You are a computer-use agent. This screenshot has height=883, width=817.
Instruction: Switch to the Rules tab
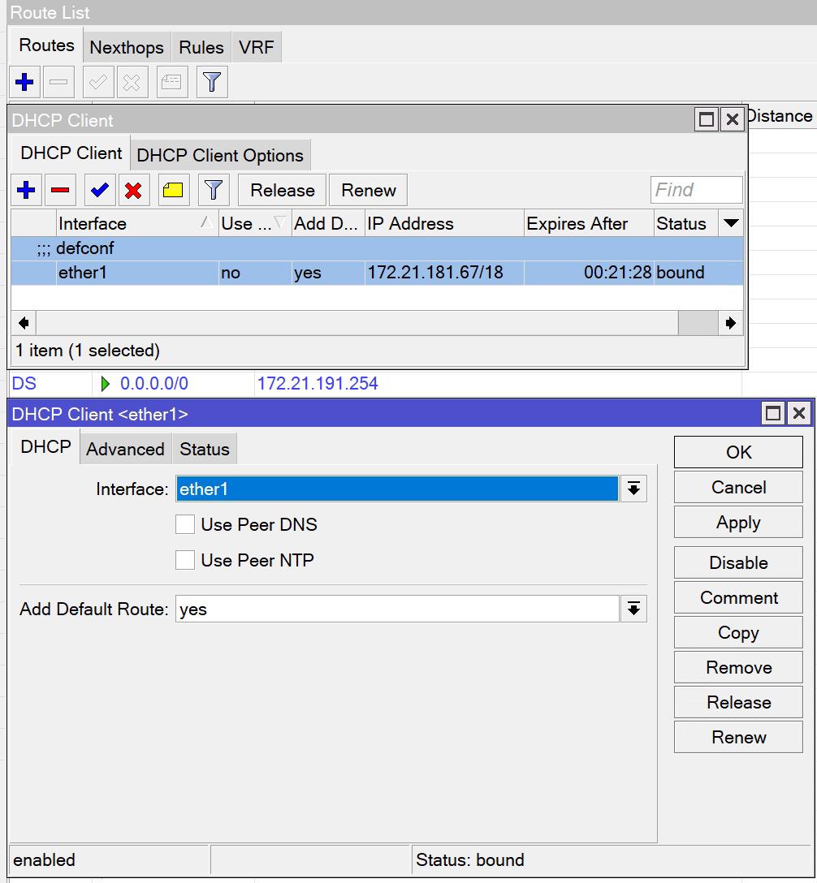click(201, 47)
